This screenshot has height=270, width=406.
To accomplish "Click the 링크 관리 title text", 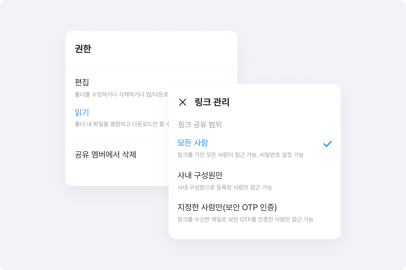I will 212,102.
